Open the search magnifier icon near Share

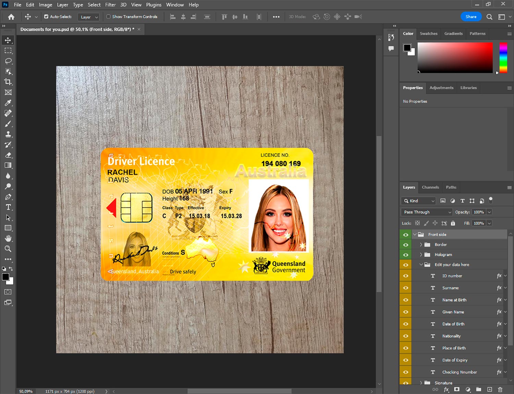click(x=489, y=17)
